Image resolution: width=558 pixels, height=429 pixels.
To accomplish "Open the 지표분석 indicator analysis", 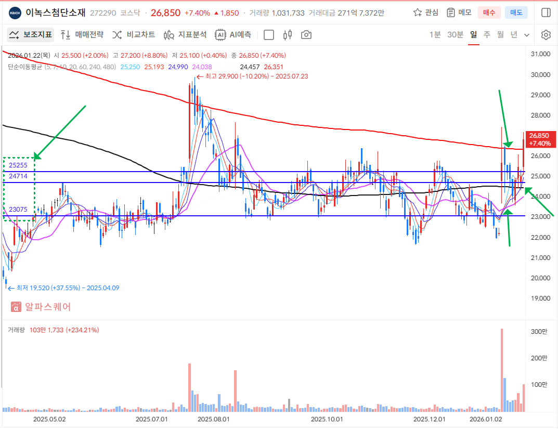I will point(185,35).
